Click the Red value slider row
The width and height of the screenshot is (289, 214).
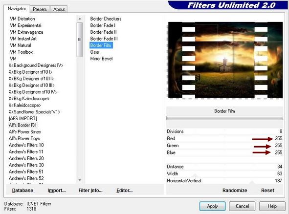pos(224,138)
